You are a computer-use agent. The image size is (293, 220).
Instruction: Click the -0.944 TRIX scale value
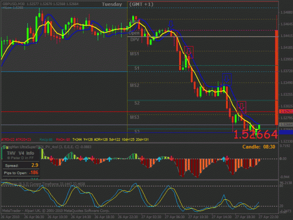click(x=284, y=177)
